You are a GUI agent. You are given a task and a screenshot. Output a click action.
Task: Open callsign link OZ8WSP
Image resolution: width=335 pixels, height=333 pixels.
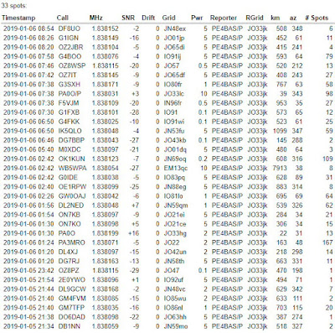click(72, 65)
